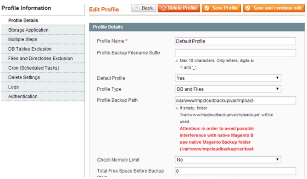Click the Check Memory Limit label

click(x=118, y=160)
